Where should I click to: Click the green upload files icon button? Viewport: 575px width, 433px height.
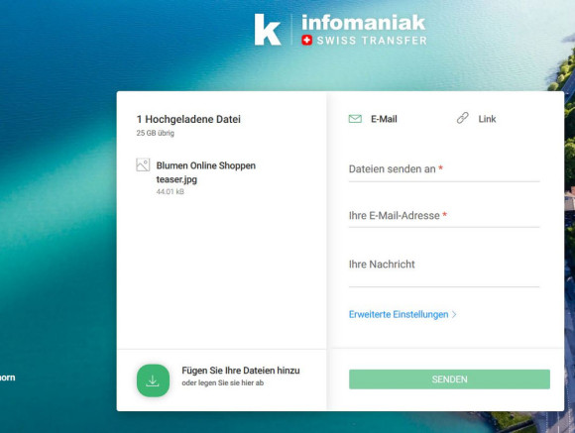(153, 380)
